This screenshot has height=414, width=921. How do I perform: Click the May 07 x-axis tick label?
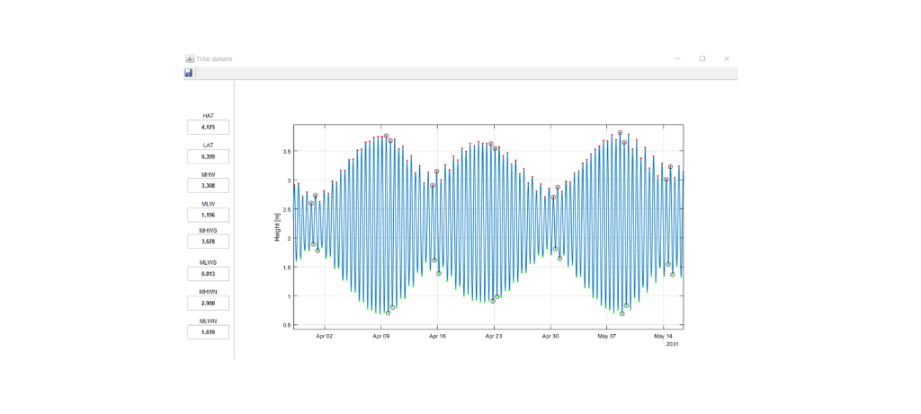[607, 336]
